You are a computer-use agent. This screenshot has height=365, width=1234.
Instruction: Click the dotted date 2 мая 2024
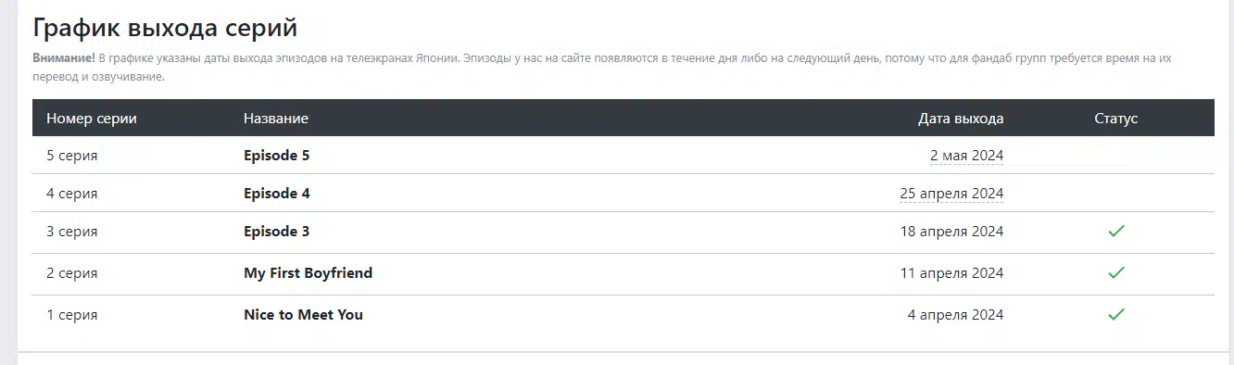click(966, 156)
